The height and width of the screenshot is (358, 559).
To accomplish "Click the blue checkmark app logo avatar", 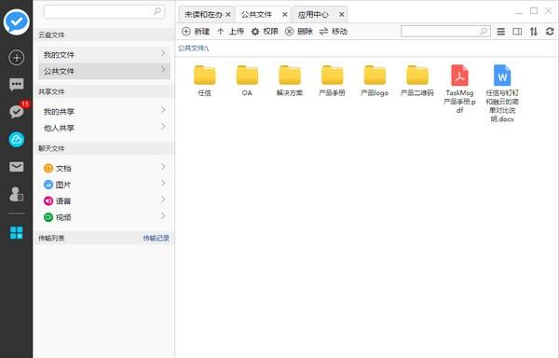I will tap(17, 22).
